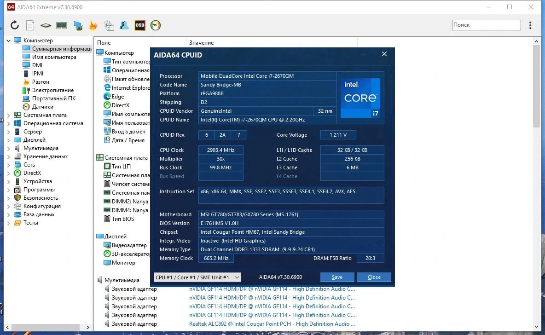Image resolution: width=545 pixels, height=335 pixels.
Task: Open the OSD panel icon
Action: coord(140,25)
